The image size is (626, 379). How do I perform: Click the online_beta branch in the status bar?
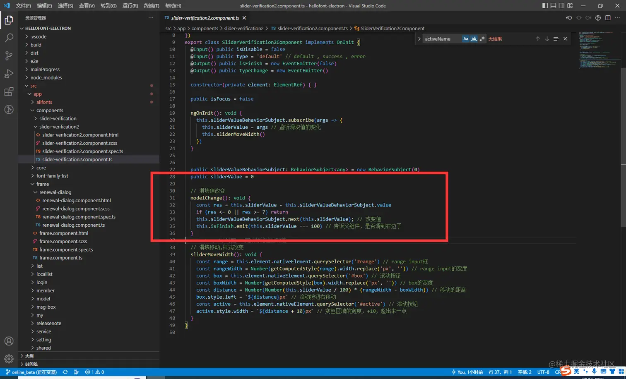[31, 372]
